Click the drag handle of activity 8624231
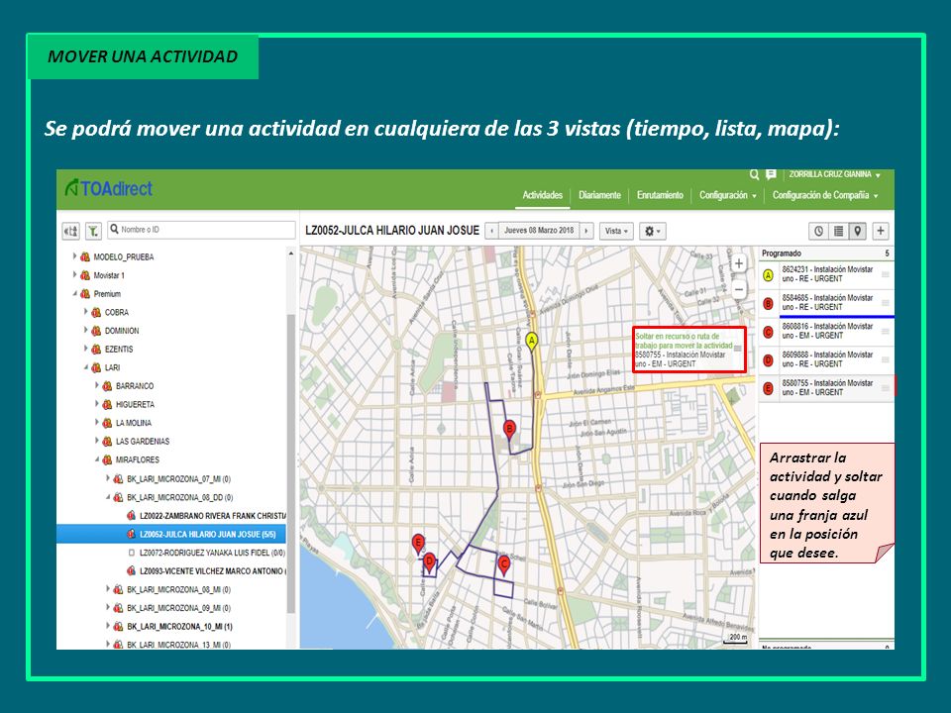Image resolution: width=951 pixels, height=713 pixels. [885, 274]
